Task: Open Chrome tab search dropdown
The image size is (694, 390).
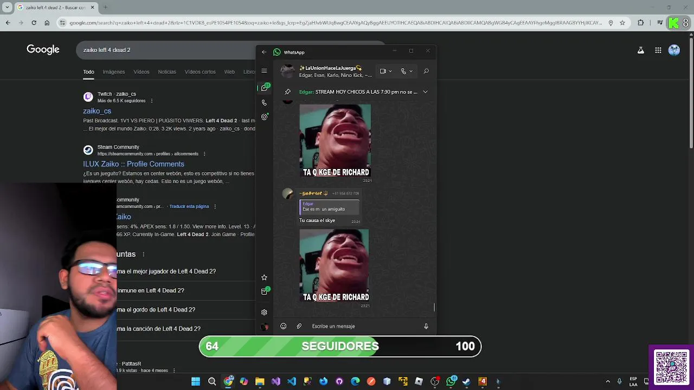Action: coord(7,8)
